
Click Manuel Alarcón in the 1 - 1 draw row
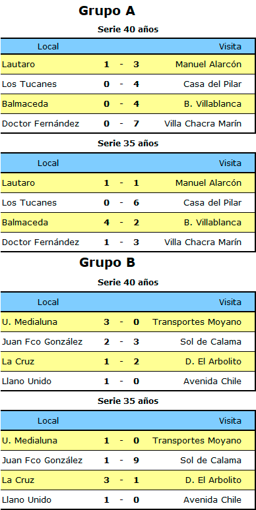(208, 183)
